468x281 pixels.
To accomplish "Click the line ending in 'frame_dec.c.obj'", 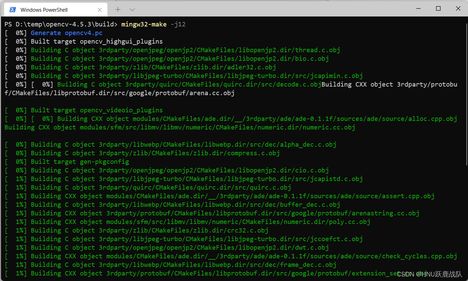I will 171,265.
